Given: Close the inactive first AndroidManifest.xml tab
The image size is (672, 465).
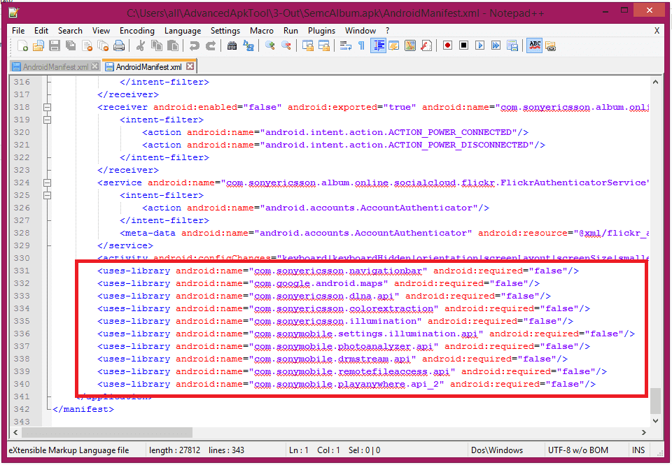Looking at the screenshot, I should click(94, 66).
